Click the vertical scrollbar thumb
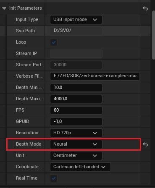Viewport: 155px width, 188px height. 154,35
